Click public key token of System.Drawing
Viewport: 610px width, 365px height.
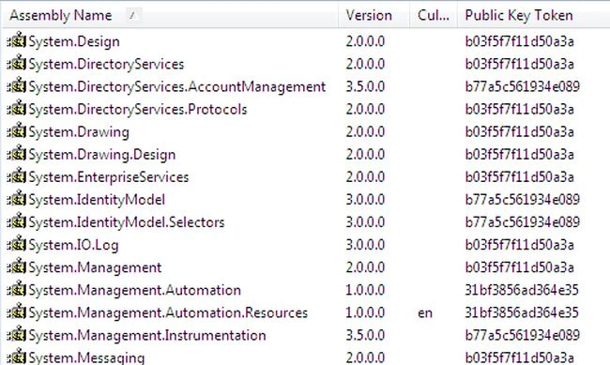coord(520,131)
